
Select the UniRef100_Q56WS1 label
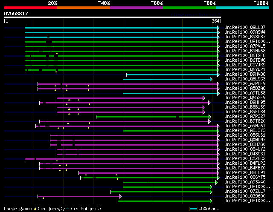(x=245, y=135)
